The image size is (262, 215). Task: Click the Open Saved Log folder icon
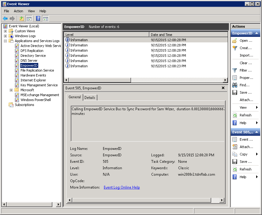[x=235, y=41]
